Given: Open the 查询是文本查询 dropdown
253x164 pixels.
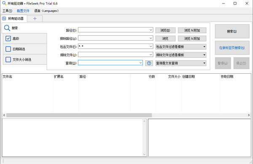Looking at the screenshot, I should (181, 63).
